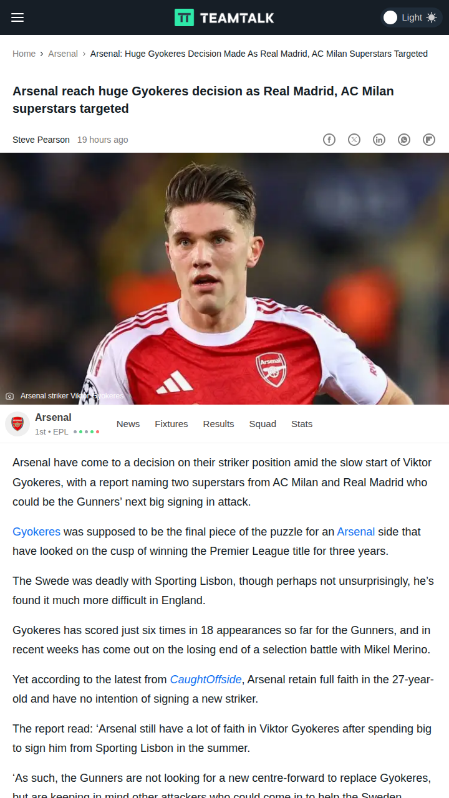Go to Home breadcrumb
This screenshot has height=798, width=449.
coord(24,54)
